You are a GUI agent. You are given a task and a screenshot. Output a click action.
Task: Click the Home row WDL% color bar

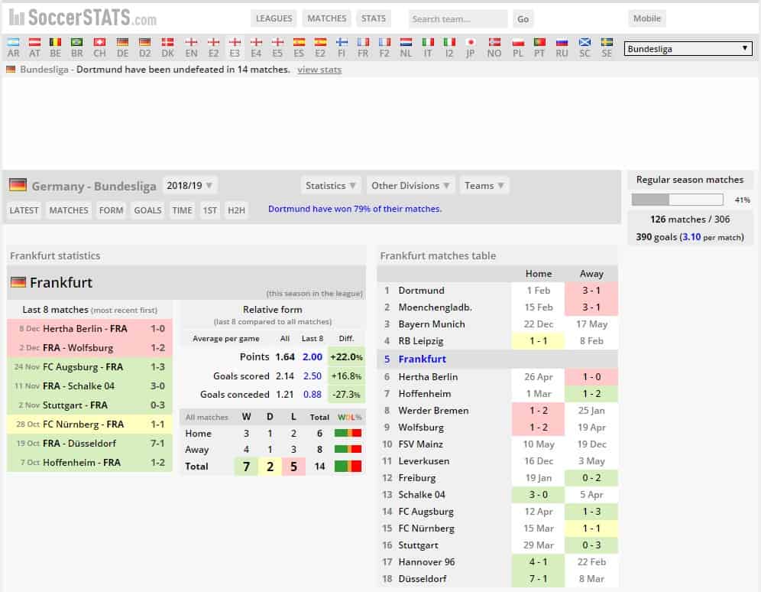[348, 433]
